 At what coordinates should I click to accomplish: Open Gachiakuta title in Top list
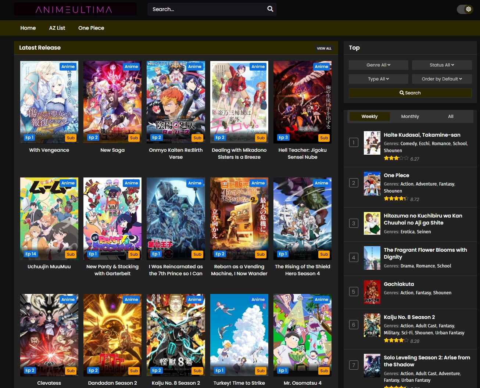pyautogui.click(x=399, y=284)
